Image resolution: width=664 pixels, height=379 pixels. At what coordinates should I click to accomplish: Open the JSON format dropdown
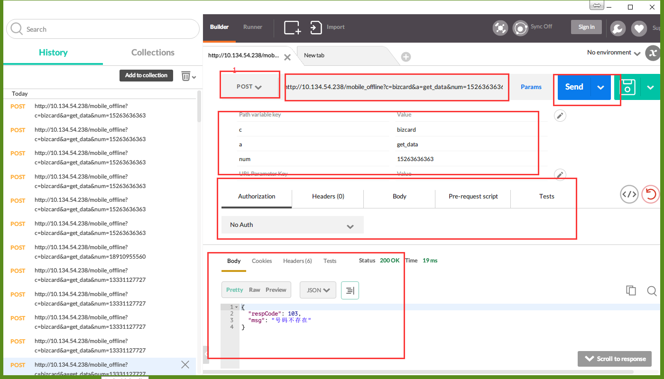[318, 290]
